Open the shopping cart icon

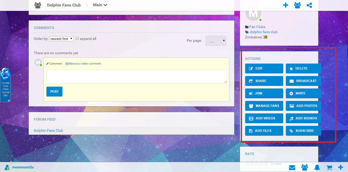pyautogui.click(x=329, y=168)
